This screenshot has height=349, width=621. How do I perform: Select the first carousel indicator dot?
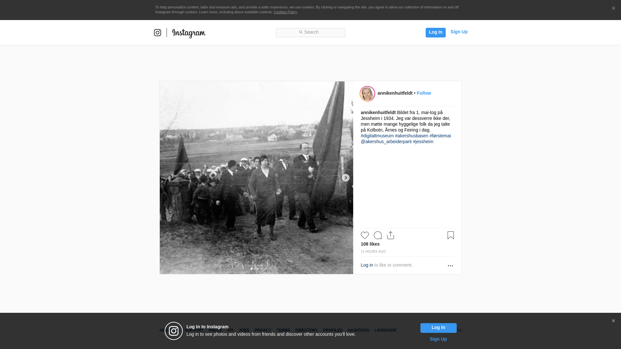click(x=252, y=269)
